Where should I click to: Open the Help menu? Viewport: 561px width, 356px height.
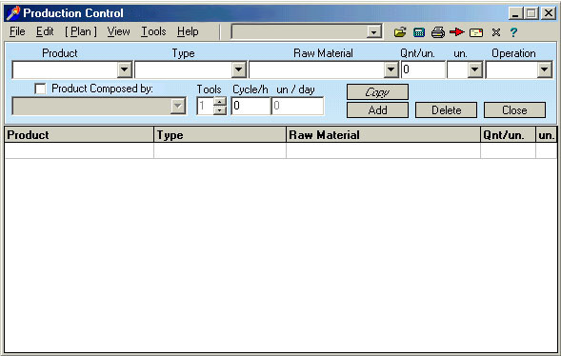coord(188,31)
